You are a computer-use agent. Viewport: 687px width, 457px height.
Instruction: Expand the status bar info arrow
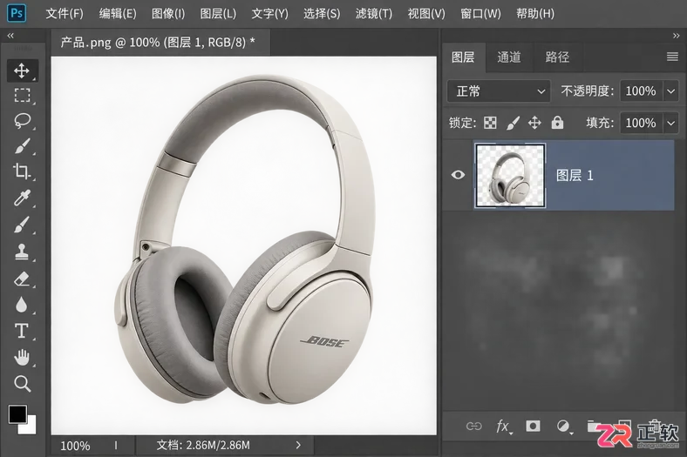pos(298,445)
